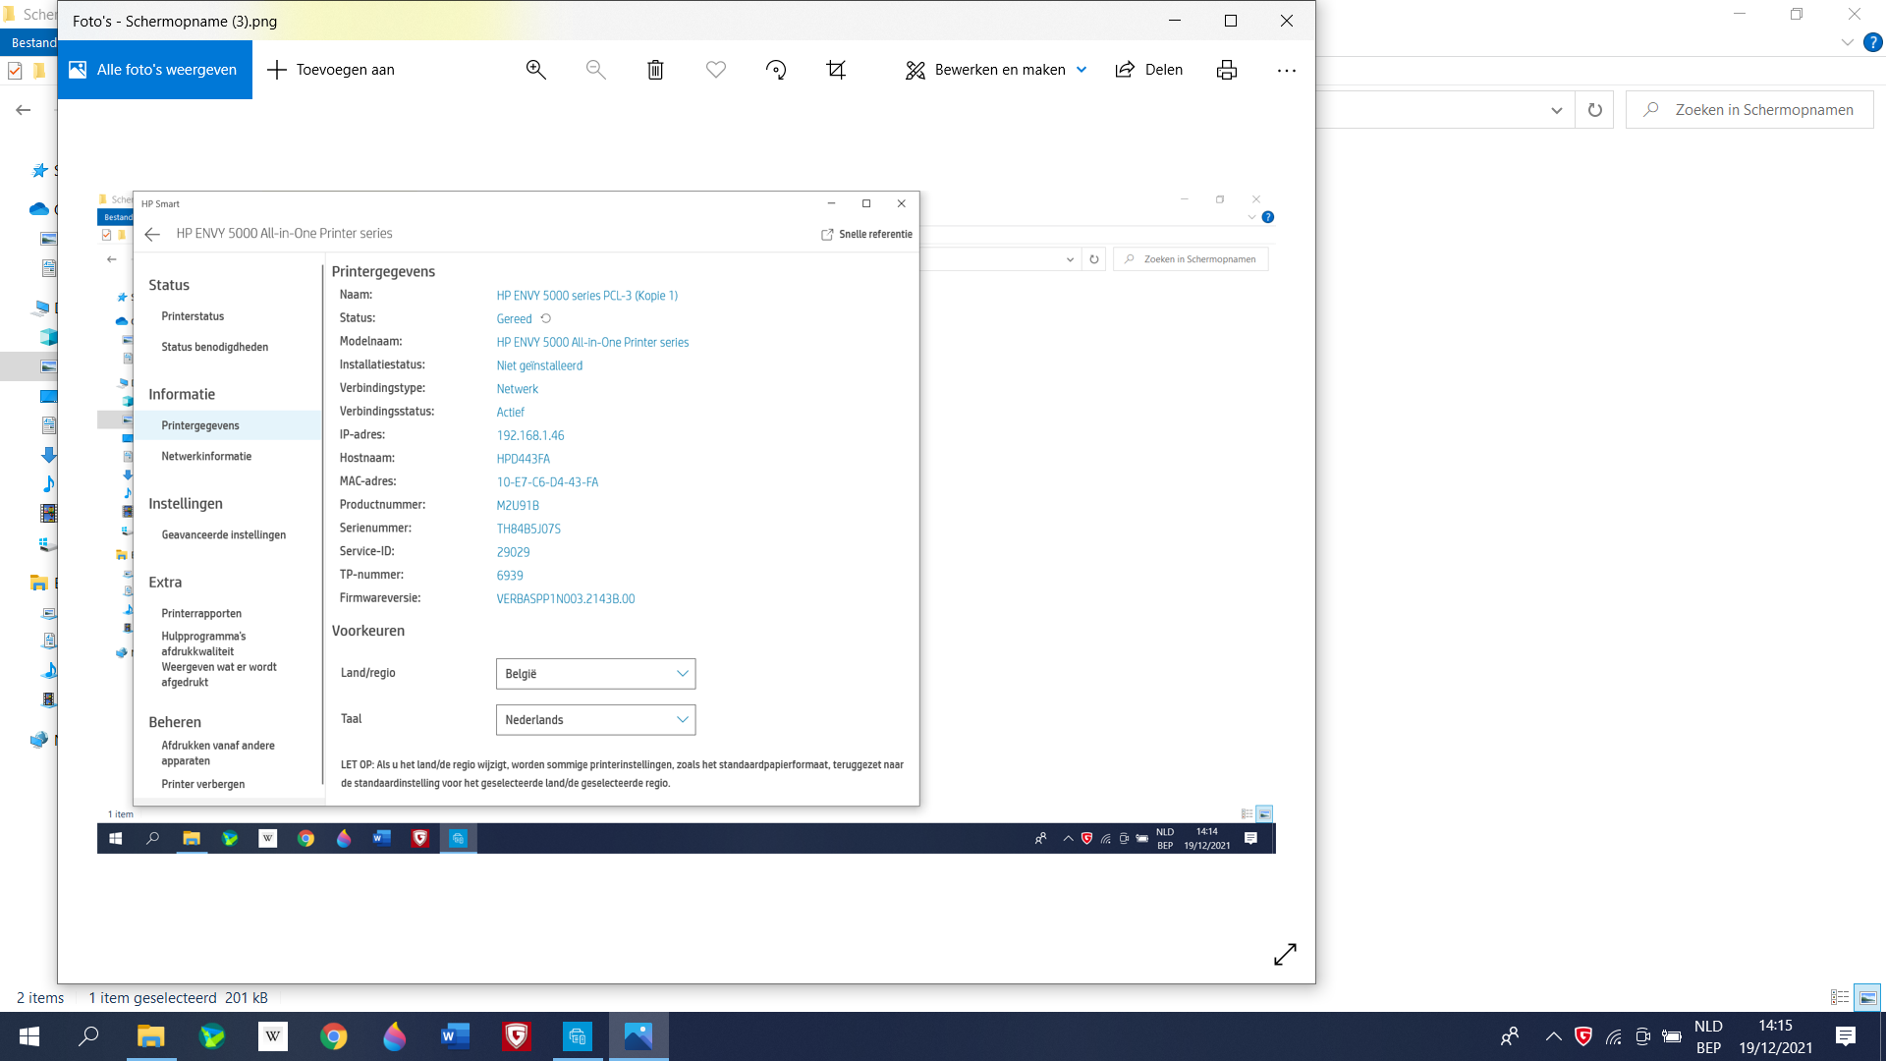
Task: Refresh the File Explorer folder view
Action: pos(1594,110)
